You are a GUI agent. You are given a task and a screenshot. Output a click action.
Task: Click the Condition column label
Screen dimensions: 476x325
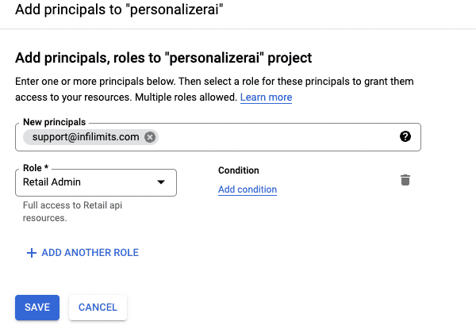239,170
